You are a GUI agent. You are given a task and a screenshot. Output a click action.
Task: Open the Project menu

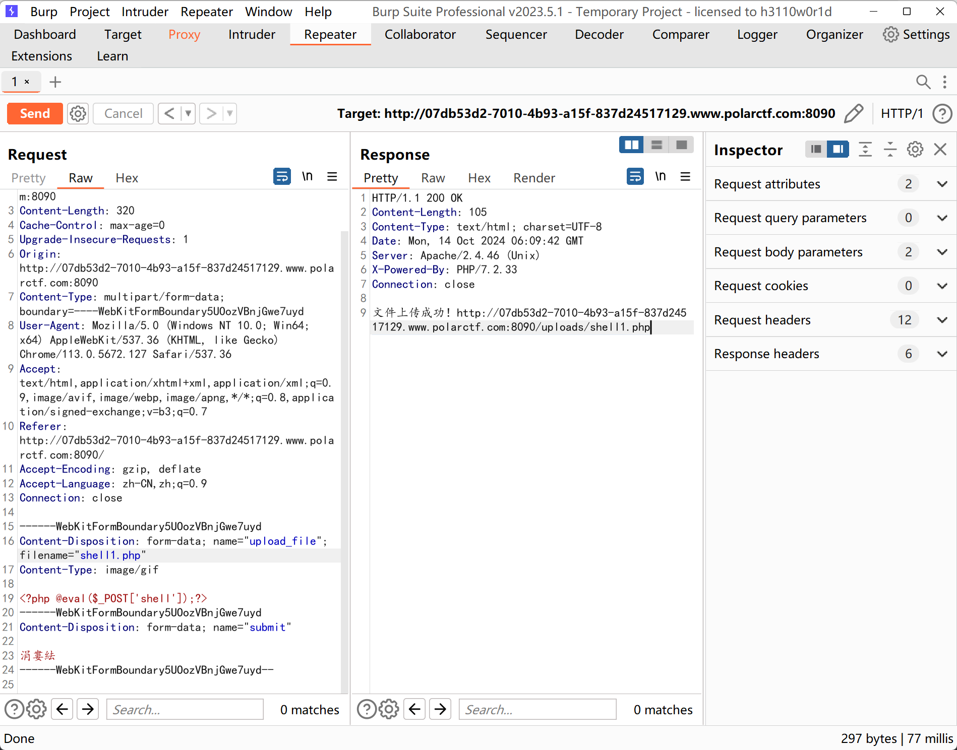89,12
